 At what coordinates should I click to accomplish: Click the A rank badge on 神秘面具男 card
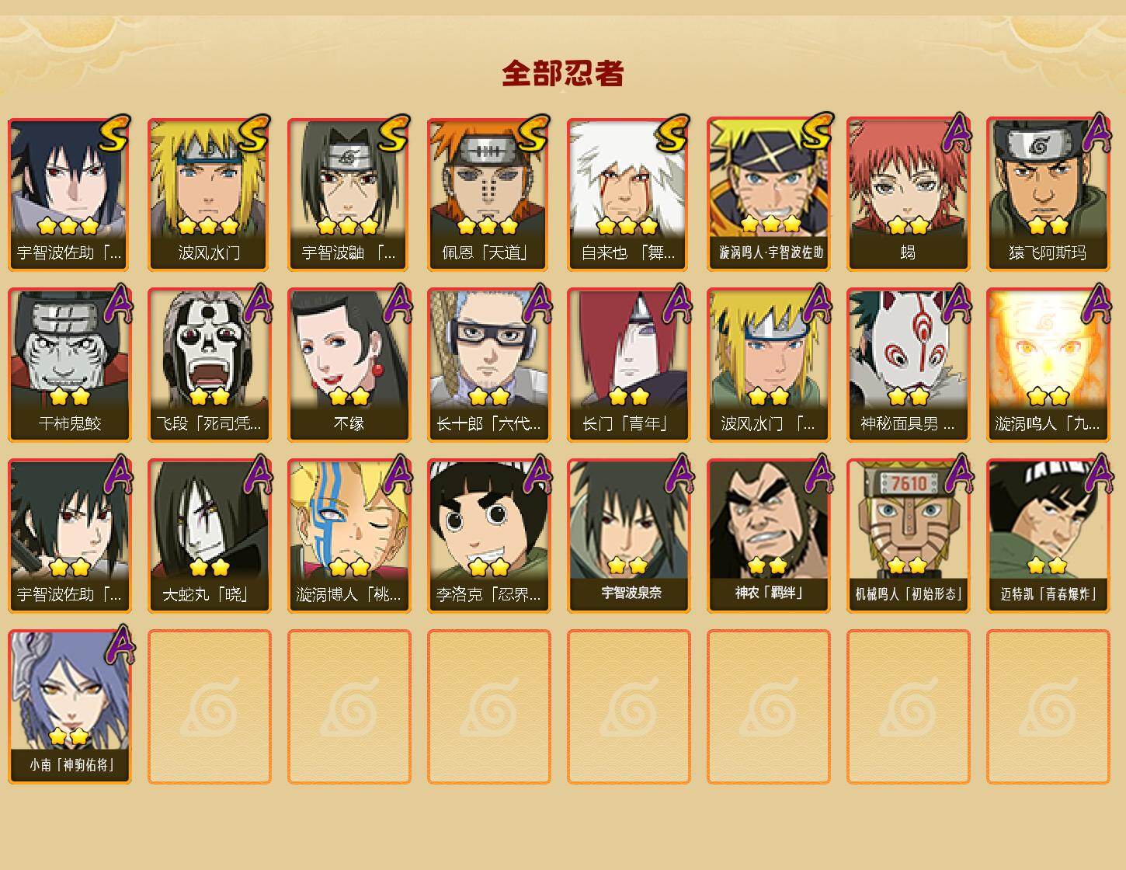[957, 303]
